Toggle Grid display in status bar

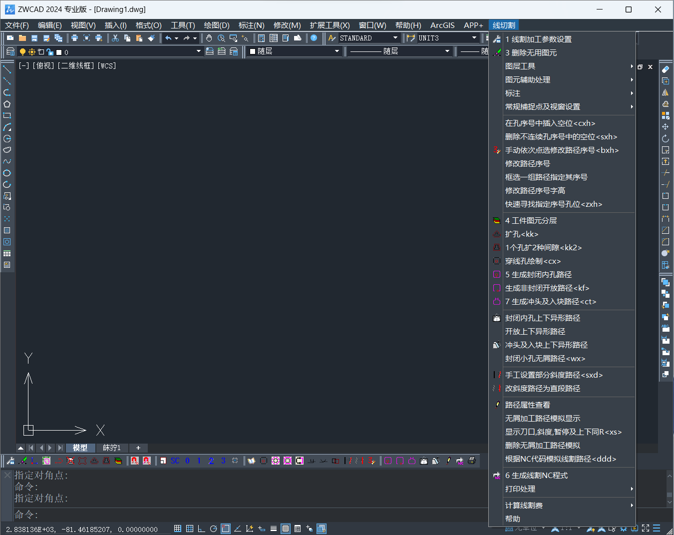coord(190,529)
